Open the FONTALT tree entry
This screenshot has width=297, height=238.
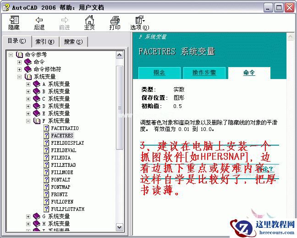pos(60,180)
